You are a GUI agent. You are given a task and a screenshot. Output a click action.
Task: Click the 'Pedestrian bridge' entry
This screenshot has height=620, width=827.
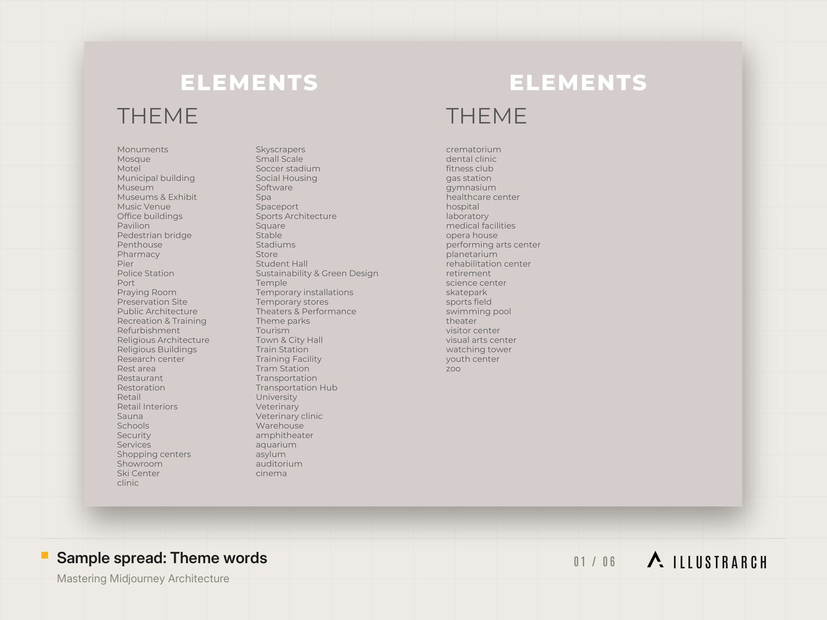(x=155, y=235)
